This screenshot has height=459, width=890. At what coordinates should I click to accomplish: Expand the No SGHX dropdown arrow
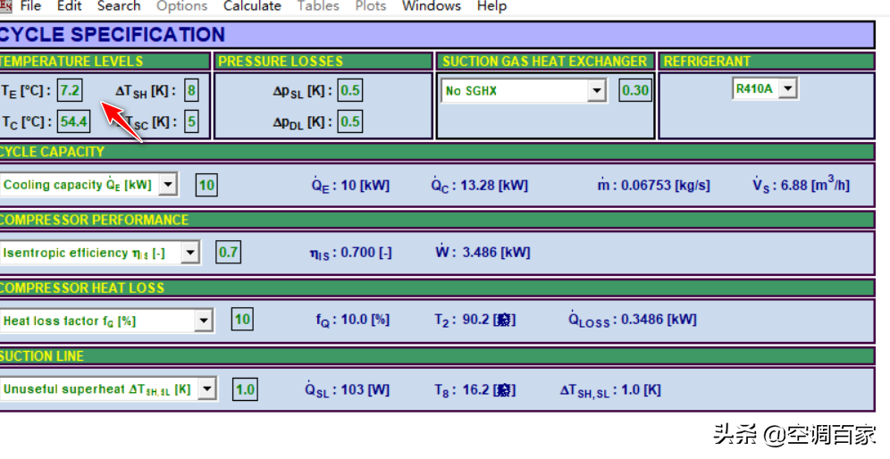[x=596, y=91]
